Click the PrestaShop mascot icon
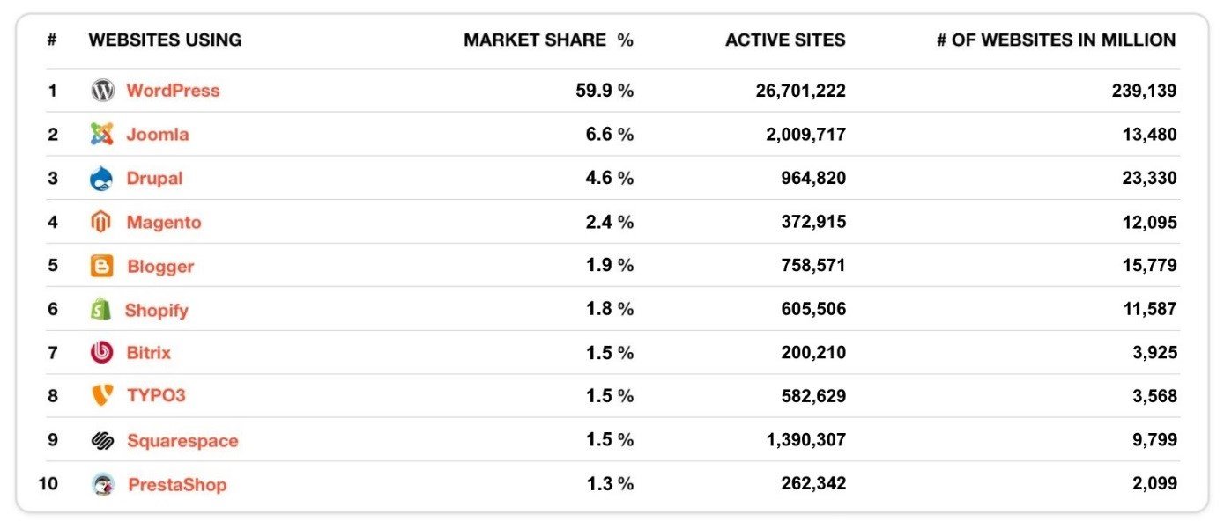1224x529 pixels. click(x=103, y=485)
